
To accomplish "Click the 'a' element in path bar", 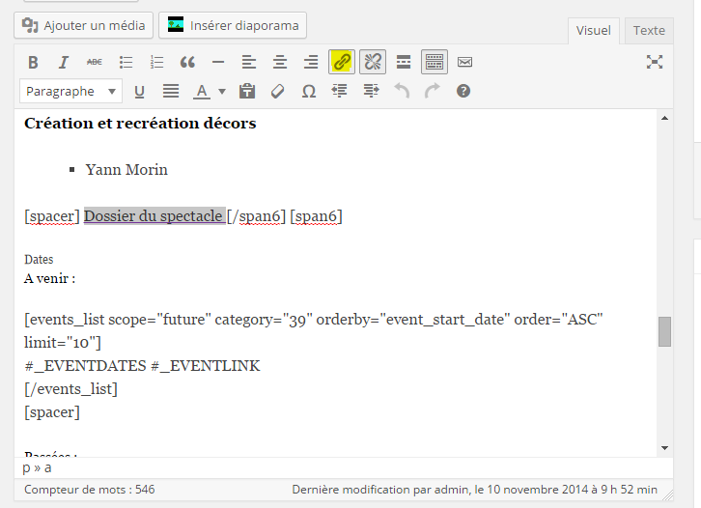I will [x=48, y=468].
